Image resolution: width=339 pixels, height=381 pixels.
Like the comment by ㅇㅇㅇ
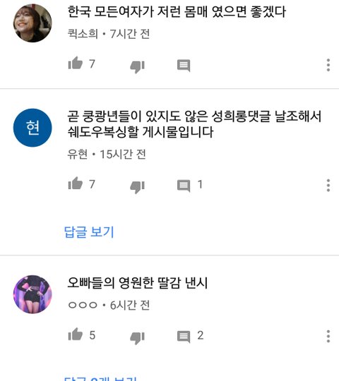point(76,334)
